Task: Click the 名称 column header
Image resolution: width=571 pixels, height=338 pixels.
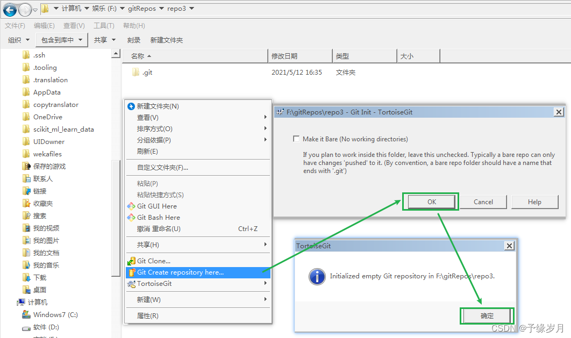Action: [x=195, y=56]
